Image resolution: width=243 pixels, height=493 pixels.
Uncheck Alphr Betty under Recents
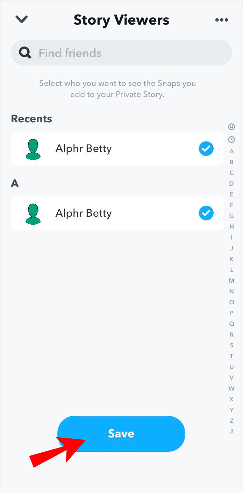tap(206, 148)
